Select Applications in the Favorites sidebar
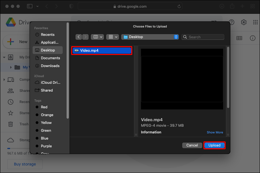 [47, 42]
